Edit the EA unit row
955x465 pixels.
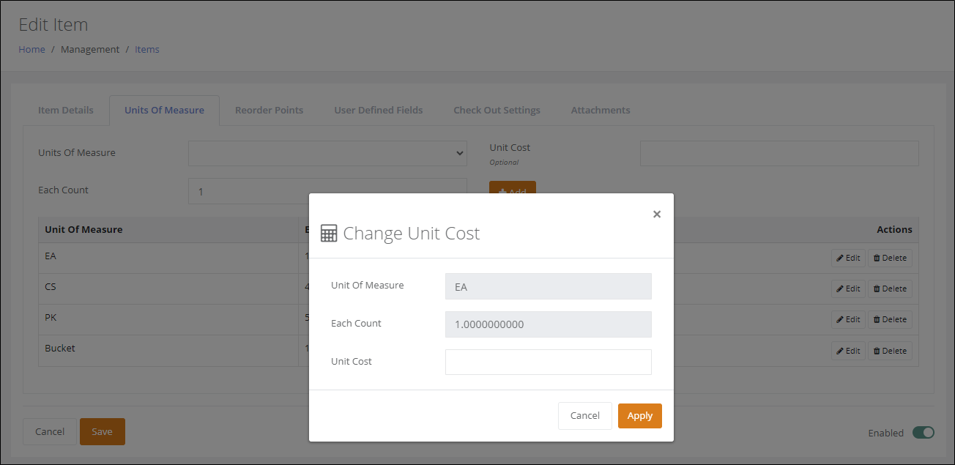pos(848,258)
